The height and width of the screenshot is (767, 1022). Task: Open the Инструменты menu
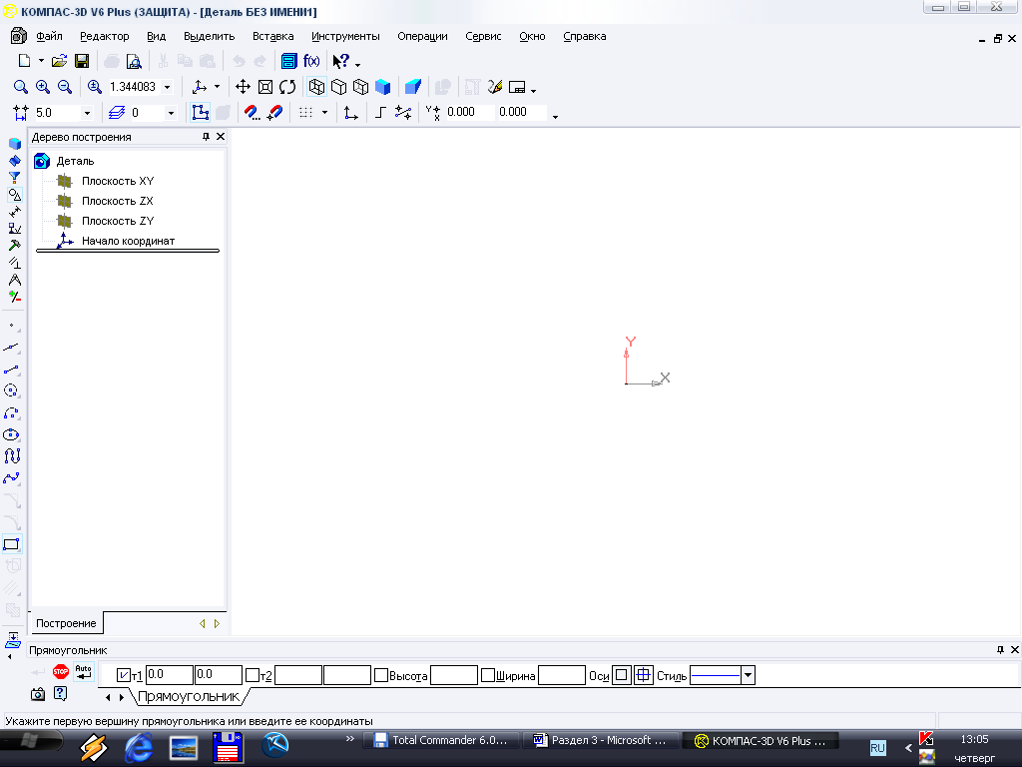click(x=345, y=37)
